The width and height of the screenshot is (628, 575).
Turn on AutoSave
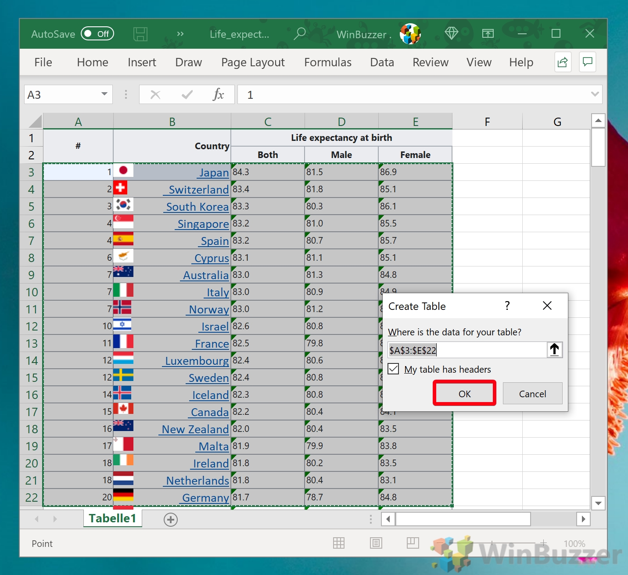97,34
